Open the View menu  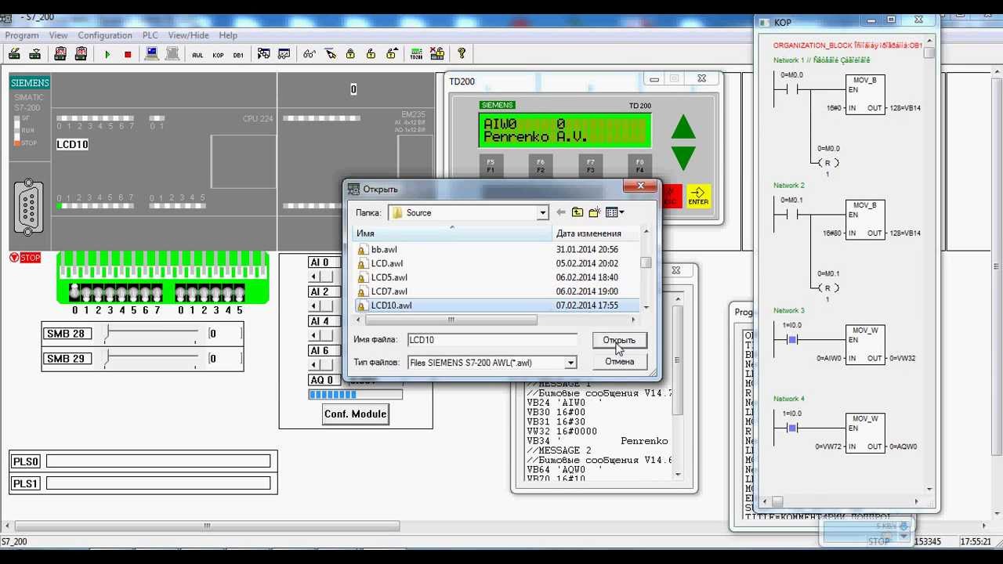click(x=59, y=35)
